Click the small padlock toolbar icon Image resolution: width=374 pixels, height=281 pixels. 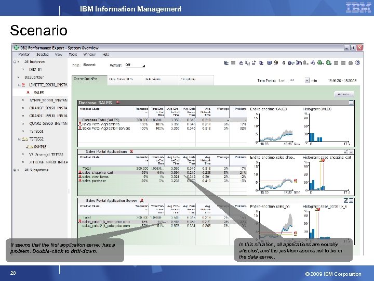(284, 63)
